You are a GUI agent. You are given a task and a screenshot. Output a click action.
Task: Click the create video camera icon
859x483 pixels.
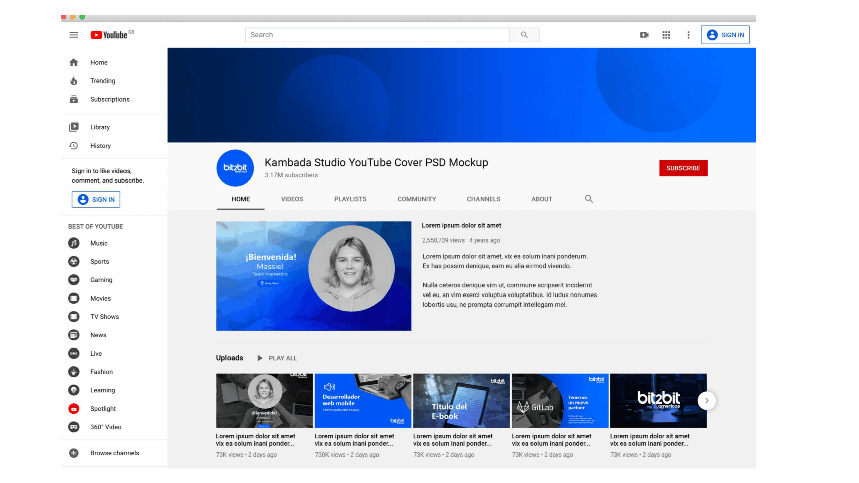[x=644, y=35]
